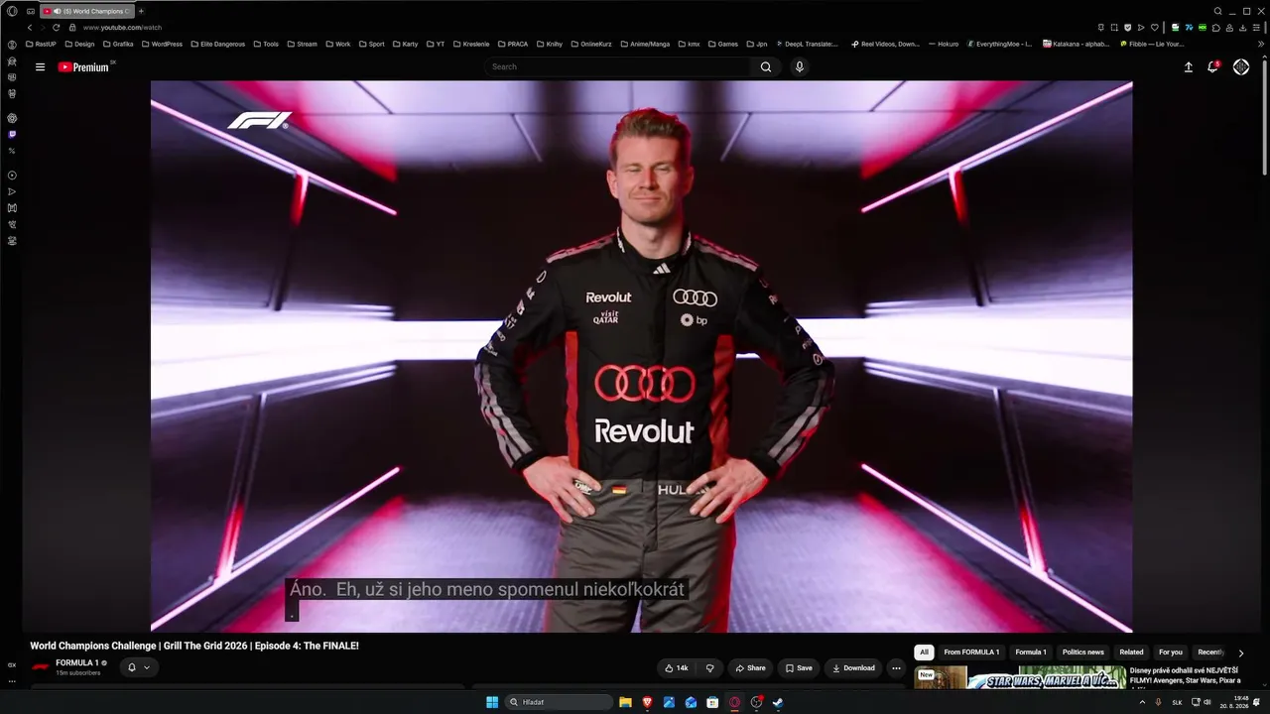The width and height of the screenshot is (1270, 714).
Task: Open File Explorer from the taskbar
Action: (x=625, y=702)
